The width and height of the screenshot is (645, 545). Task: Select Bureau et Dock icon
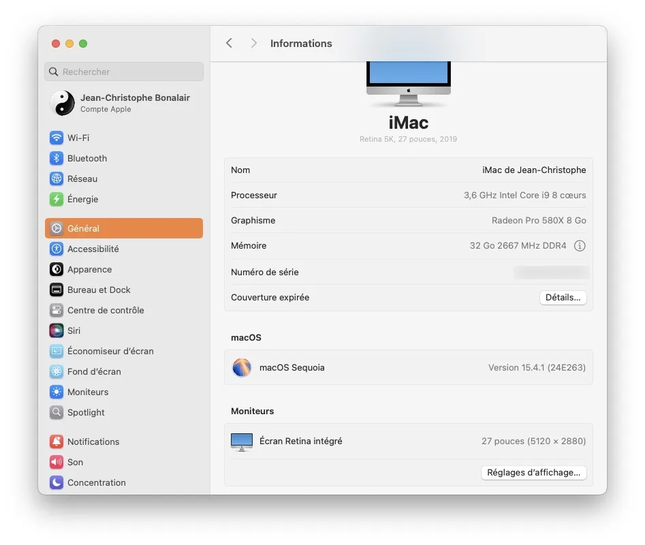coord(57,290)
